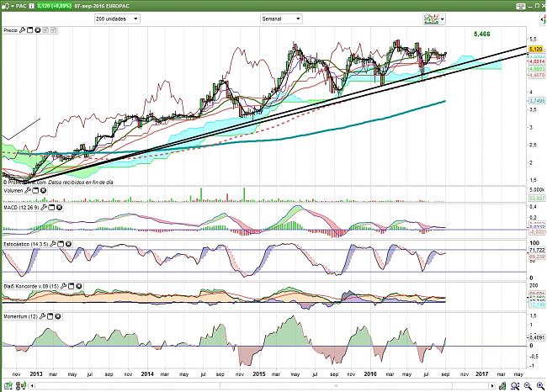The width and height of the screenshot is (547, 392).
Task: Open the on-screen keyboard shortcut icon
Action: point(521,6)
